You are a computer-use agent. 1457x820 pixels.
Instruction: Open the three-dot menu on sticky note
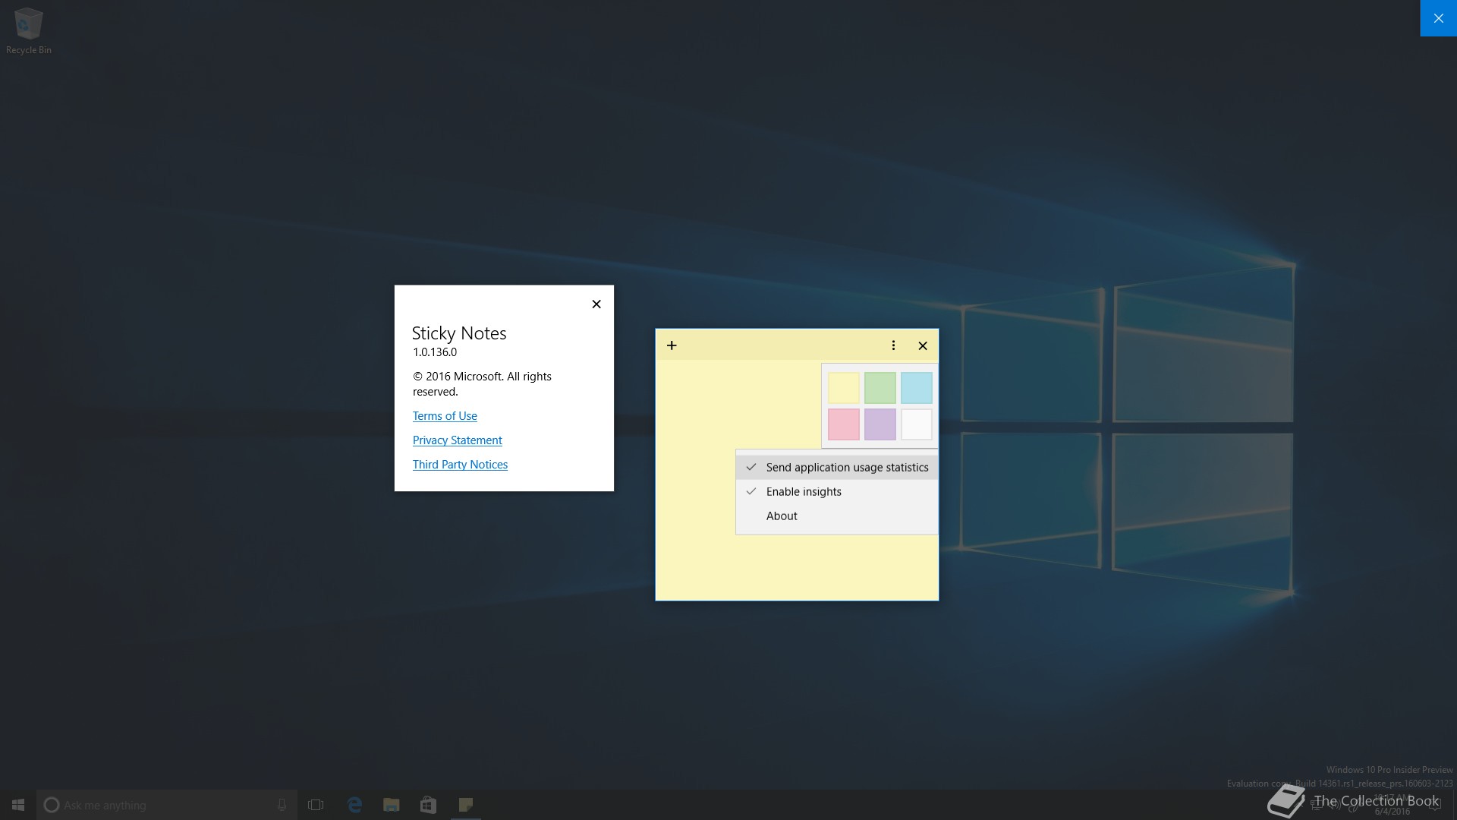pyautogui.click(x=893, y=345)
